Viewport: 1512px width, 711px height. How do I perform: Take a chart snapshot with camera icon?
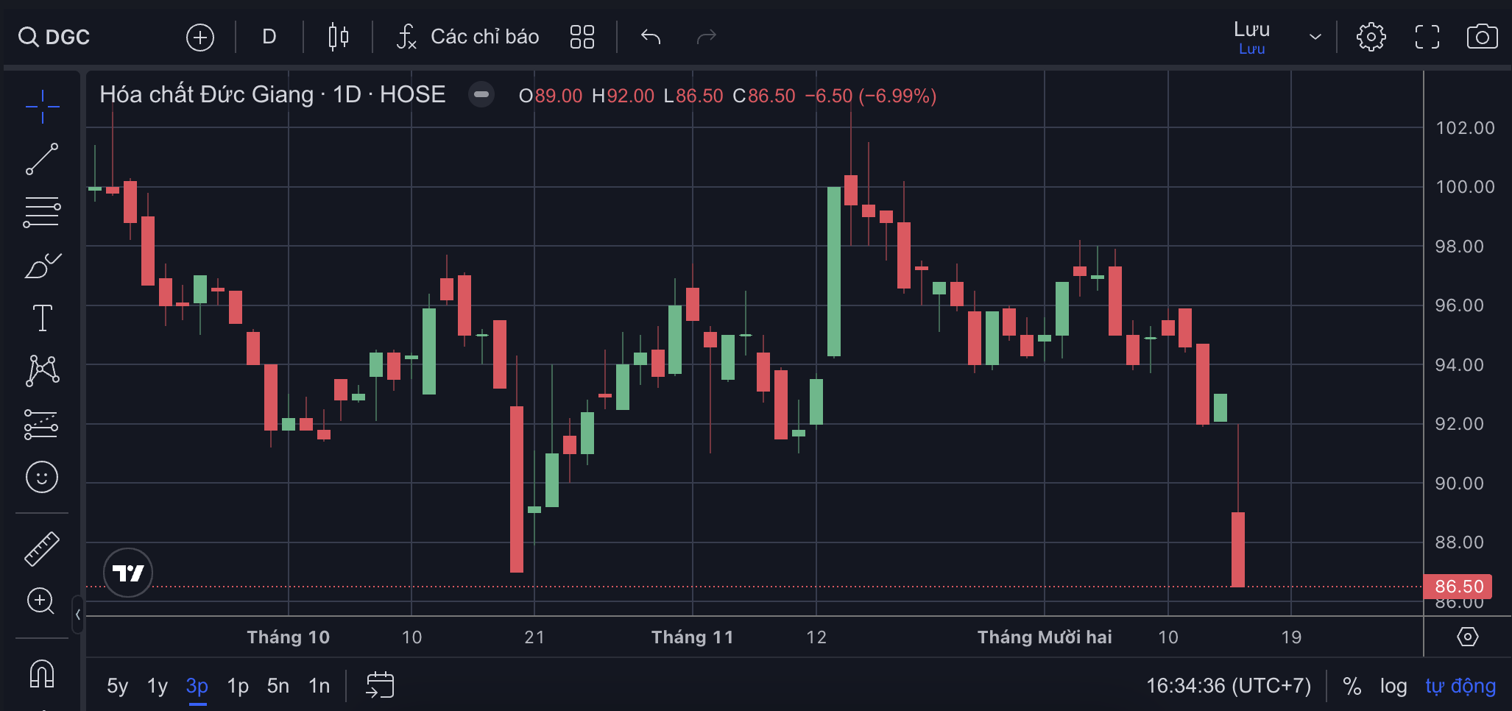pyautogui.click(x=1482, y=37)
